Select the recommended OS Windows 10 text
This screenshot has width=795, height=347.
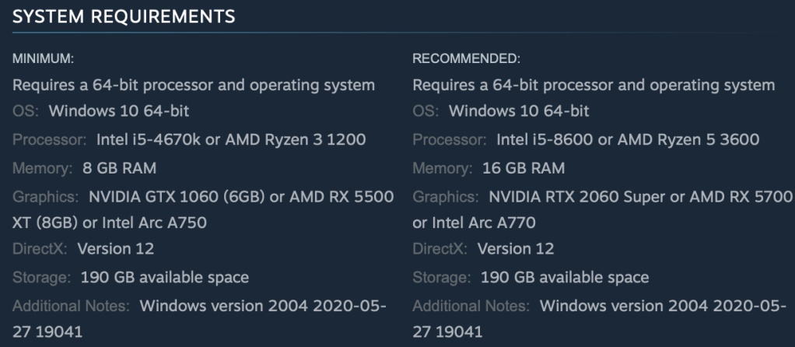(x=519, y=111)
